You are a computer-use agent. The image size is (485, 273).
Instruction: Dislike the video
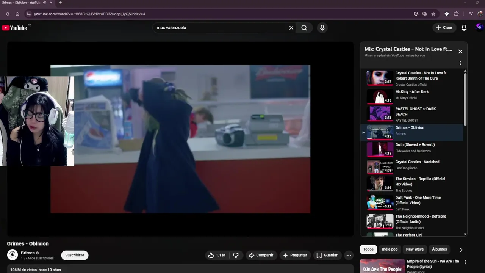pos(236,255)
